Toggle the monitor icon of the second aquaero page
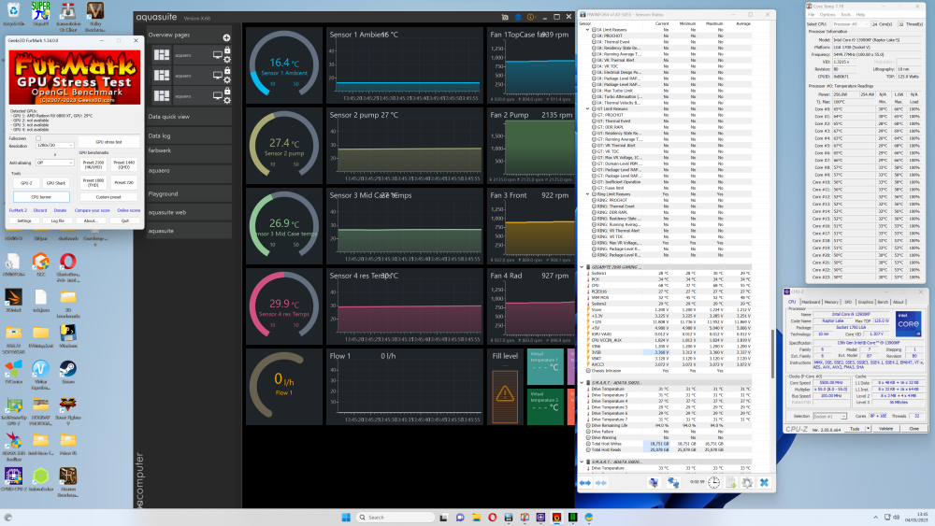 click(218, 75)
